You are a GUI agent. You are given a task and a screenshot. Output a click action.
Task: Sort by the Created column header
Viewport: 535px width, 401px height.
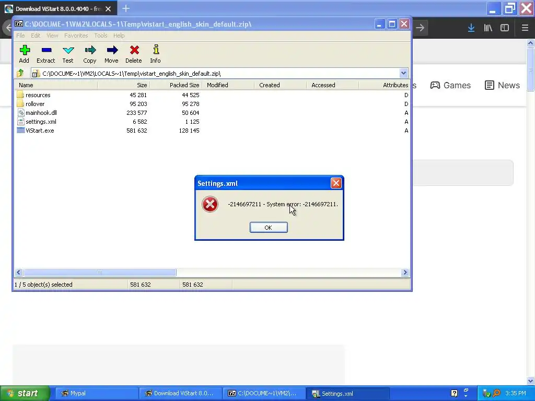280,85
